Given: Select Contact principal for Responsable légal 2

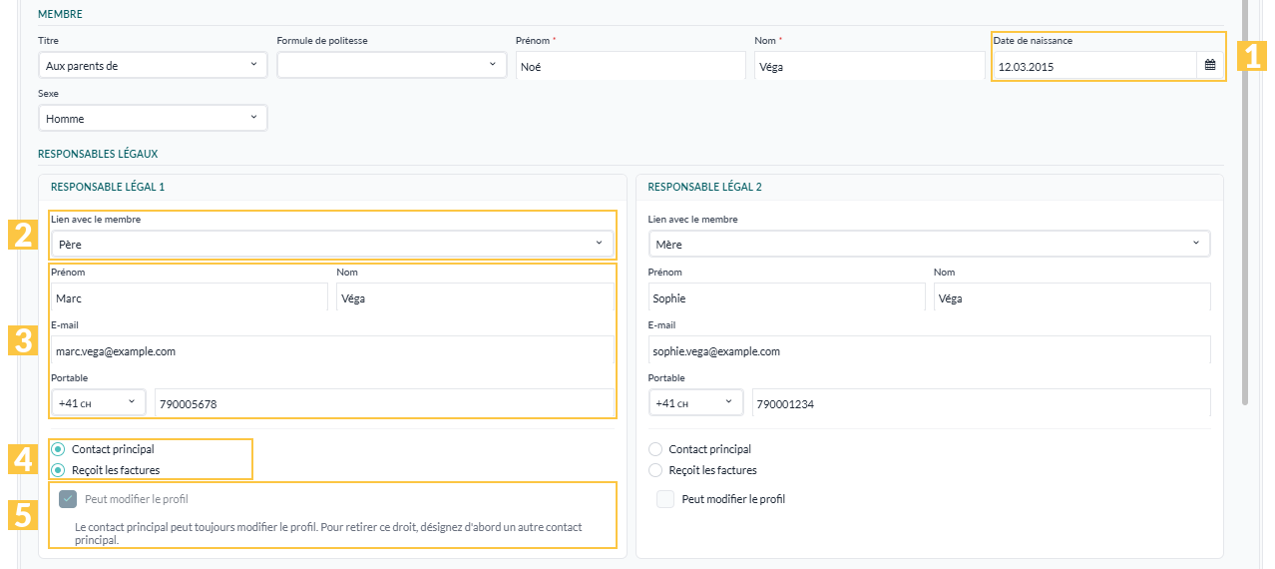Looking at the screenshot, I should [655, 449].
